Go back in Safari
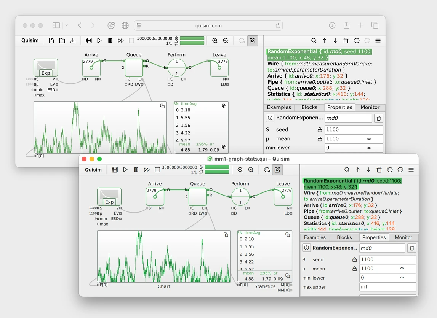 80,25
